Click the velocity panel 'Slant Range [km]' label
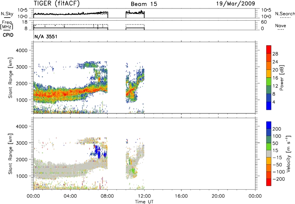This screenshot has height=204, width=295. coord(10,154)
